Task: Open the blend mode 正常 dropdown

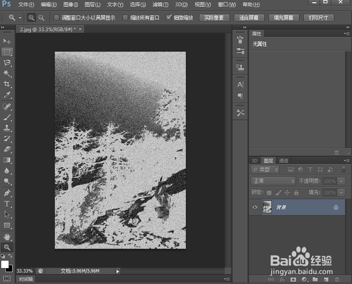Action: (273, 181)
